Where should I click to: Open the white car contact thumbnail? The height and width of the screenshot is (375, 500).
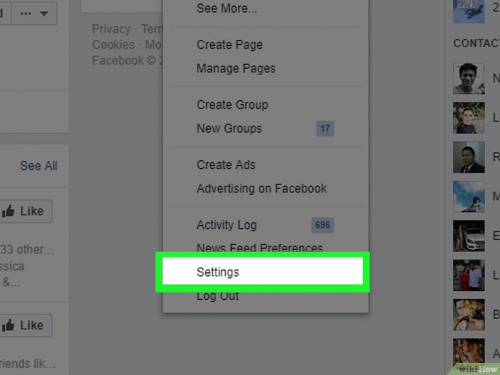pyautogui.click(x=469, y=236)
